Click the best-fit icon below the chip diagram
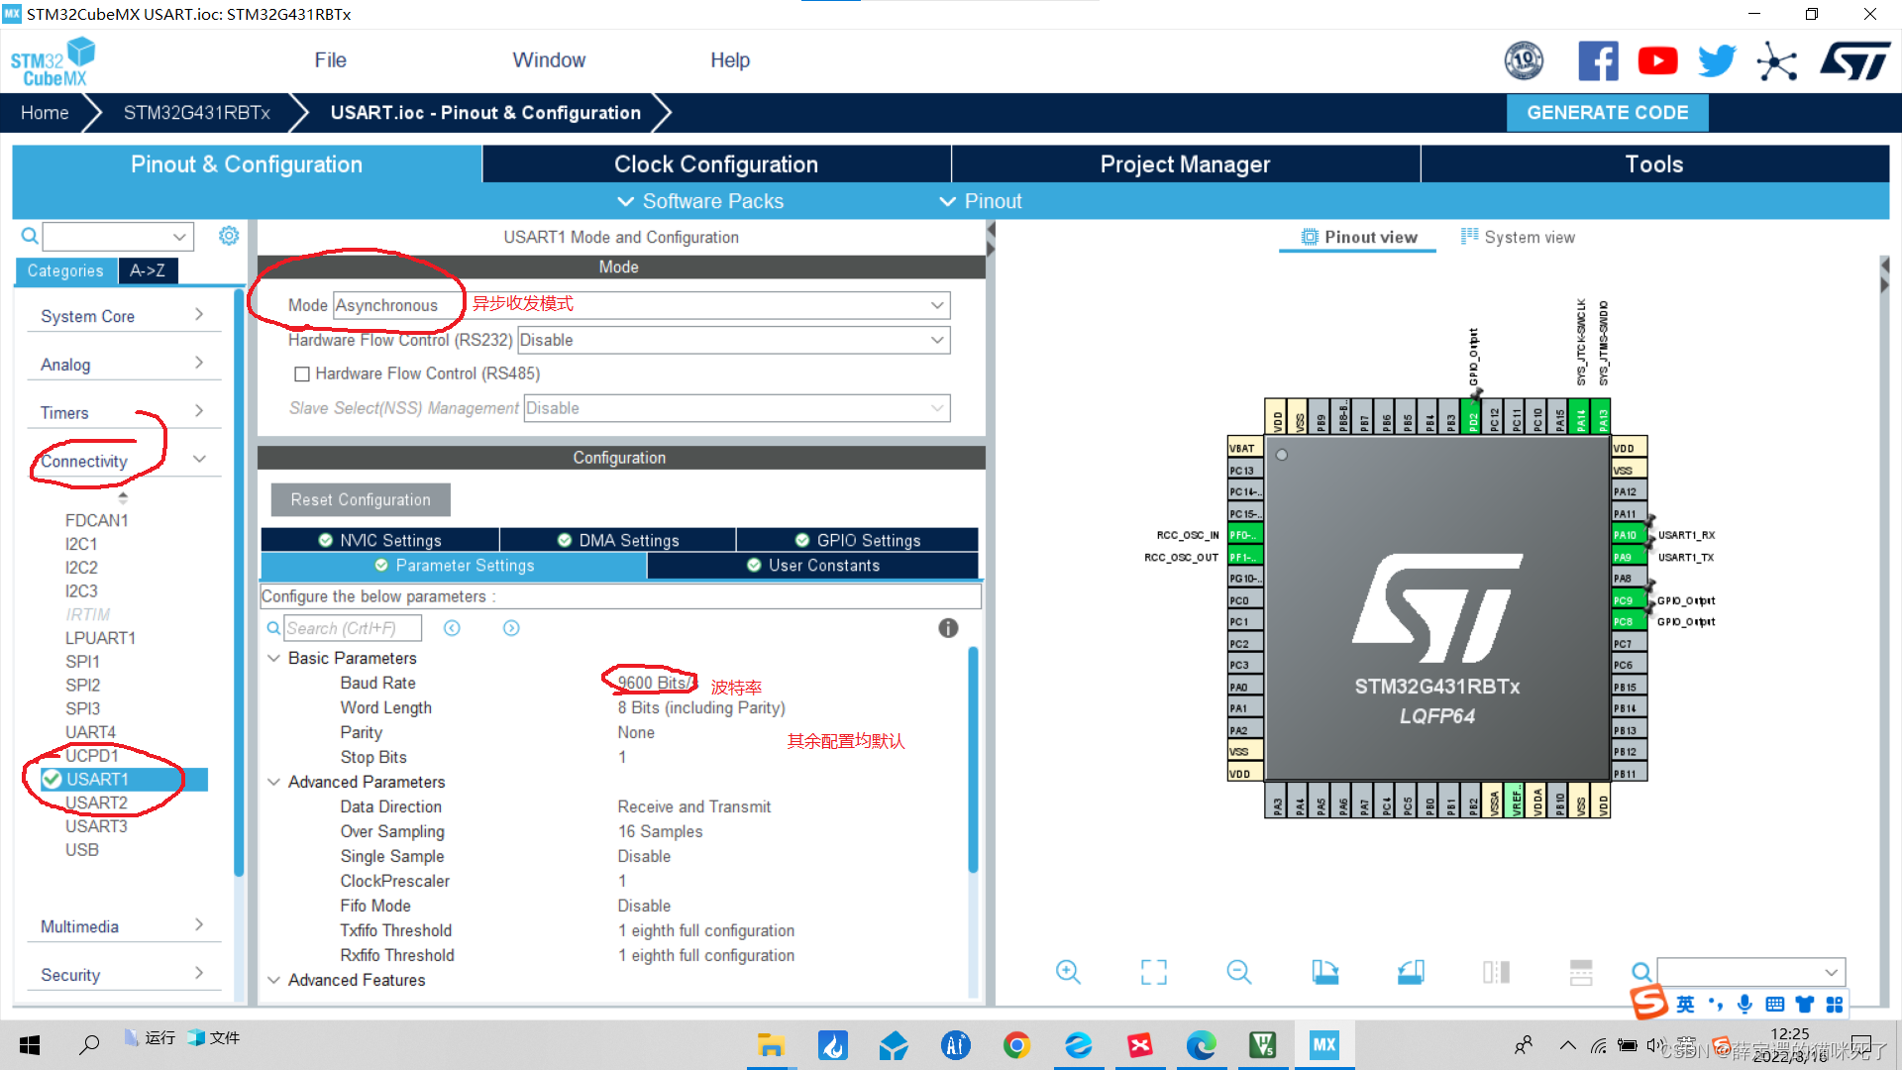This screenshot has height=1070, width=1902. pos(1153,972)
